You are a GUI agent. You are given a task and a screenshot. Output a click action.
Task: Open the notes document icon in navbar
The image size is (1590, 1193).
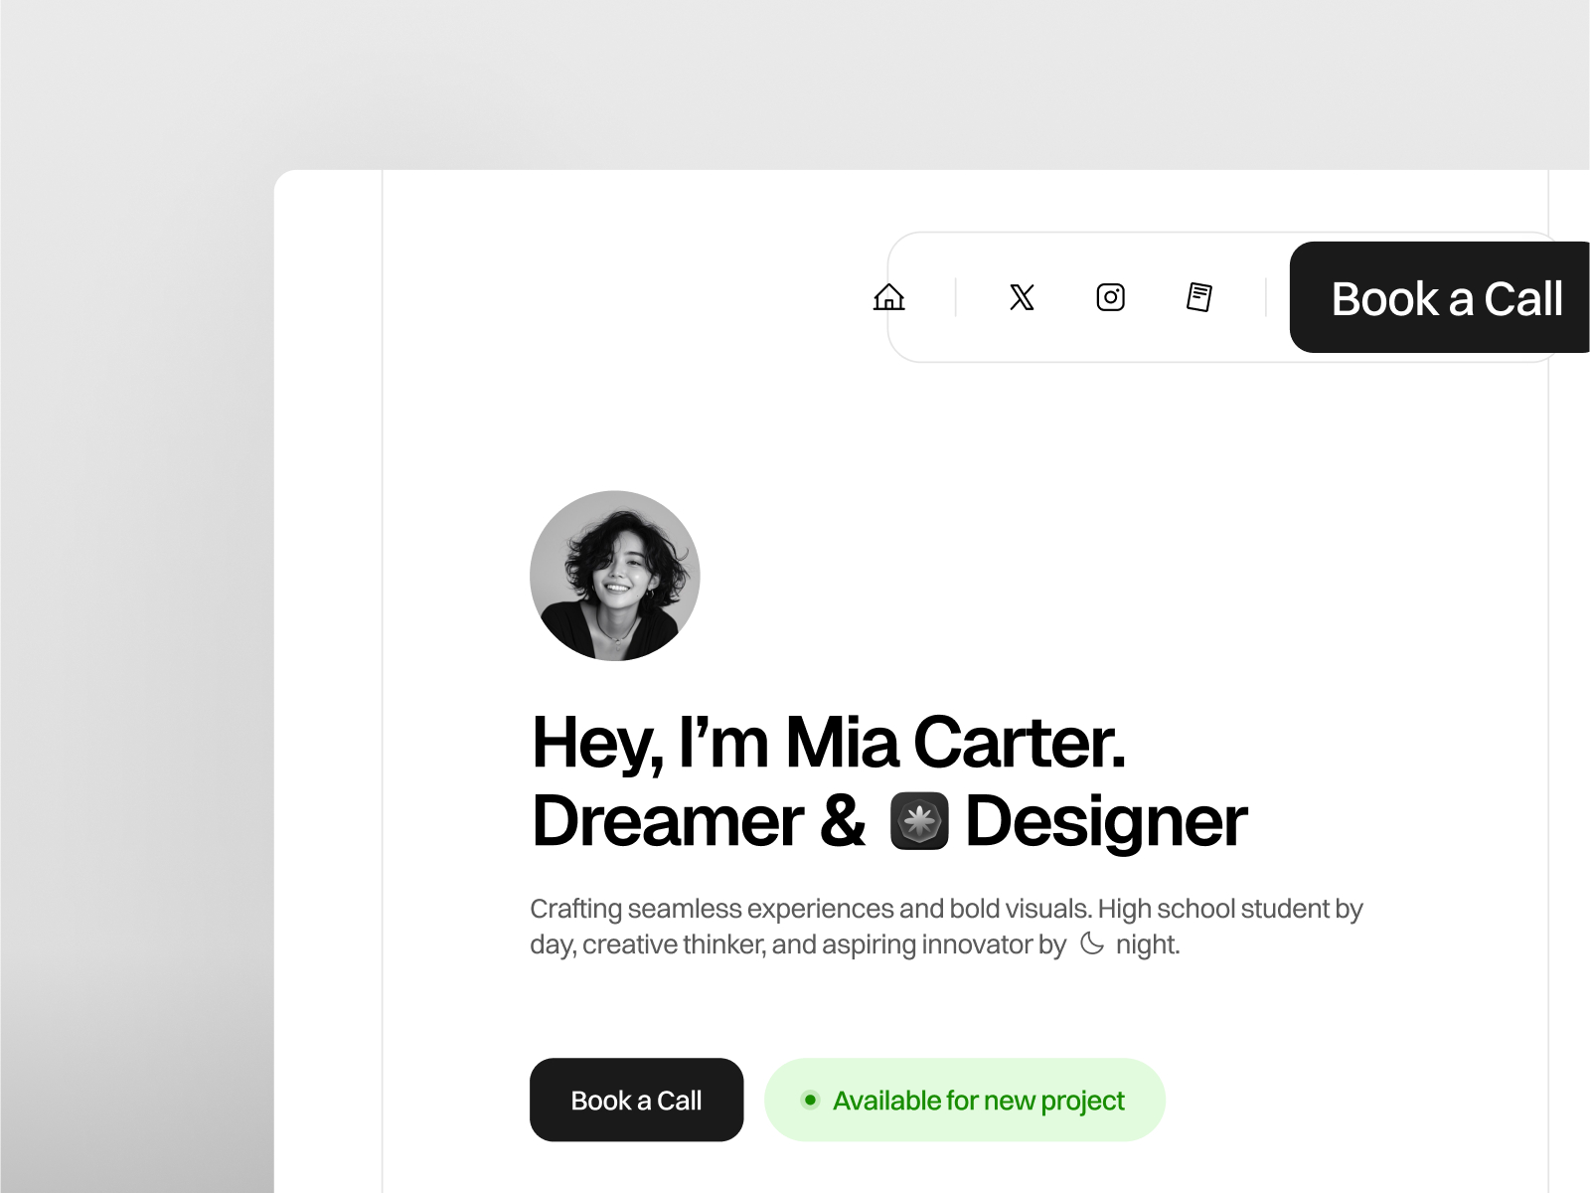(1199, 297)
